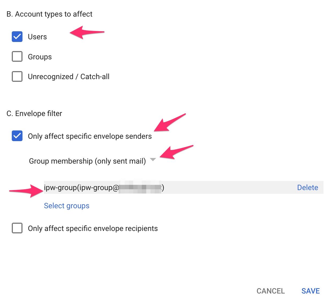Tick the Unrecognized / Catch-all checkbox
Image resolution: width=331 pixels, height=301 pixels.
[x=17, y=76]
